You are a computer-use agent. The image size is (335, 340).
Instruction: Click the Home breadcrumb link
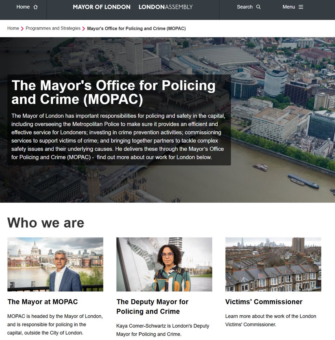pyautogui.click(x=13, y=28)
